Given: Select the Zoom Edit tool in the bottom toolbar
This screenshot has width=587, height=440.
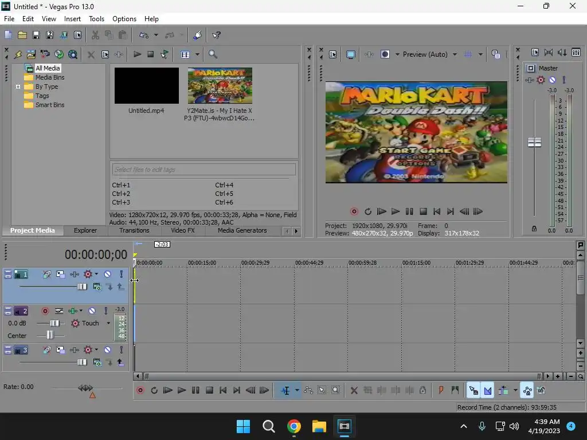Looking at the screenshot, I should [336, 391].
